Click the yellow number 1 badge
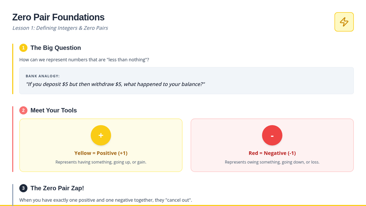This screenshot has height=206, width=366. click(23, 48)
